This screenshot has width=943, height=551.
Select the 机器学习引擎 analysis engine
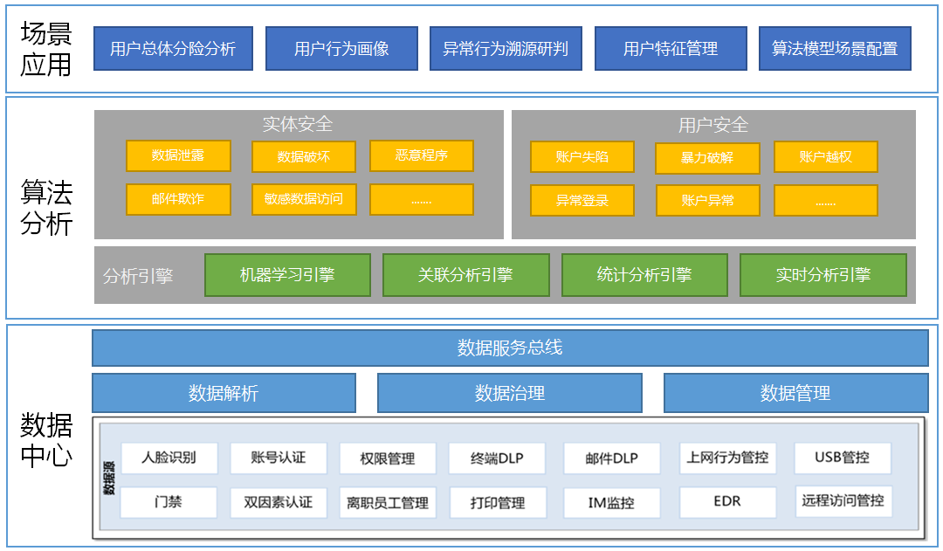tap(287, 274)
